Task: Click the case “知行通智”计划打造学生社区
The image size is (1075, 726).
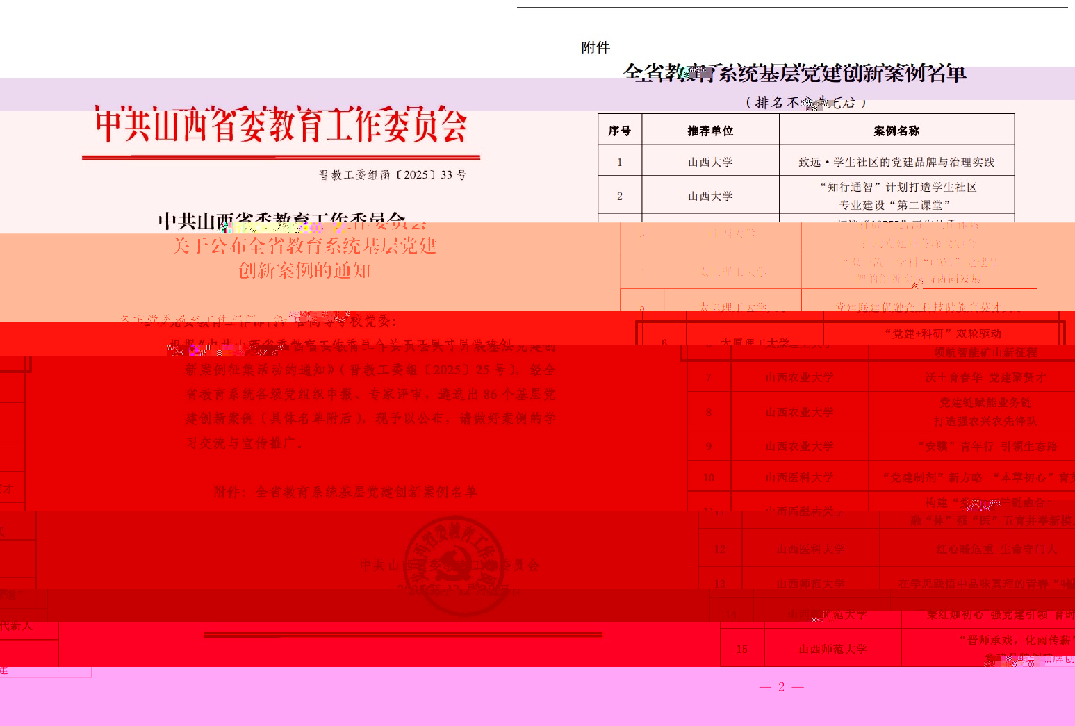Action: point(898,188)
